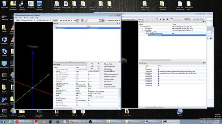The width and height of the screenshot is (222, 124).
Task: Open Internet Explorer from the taskbar
Action: 10,122
